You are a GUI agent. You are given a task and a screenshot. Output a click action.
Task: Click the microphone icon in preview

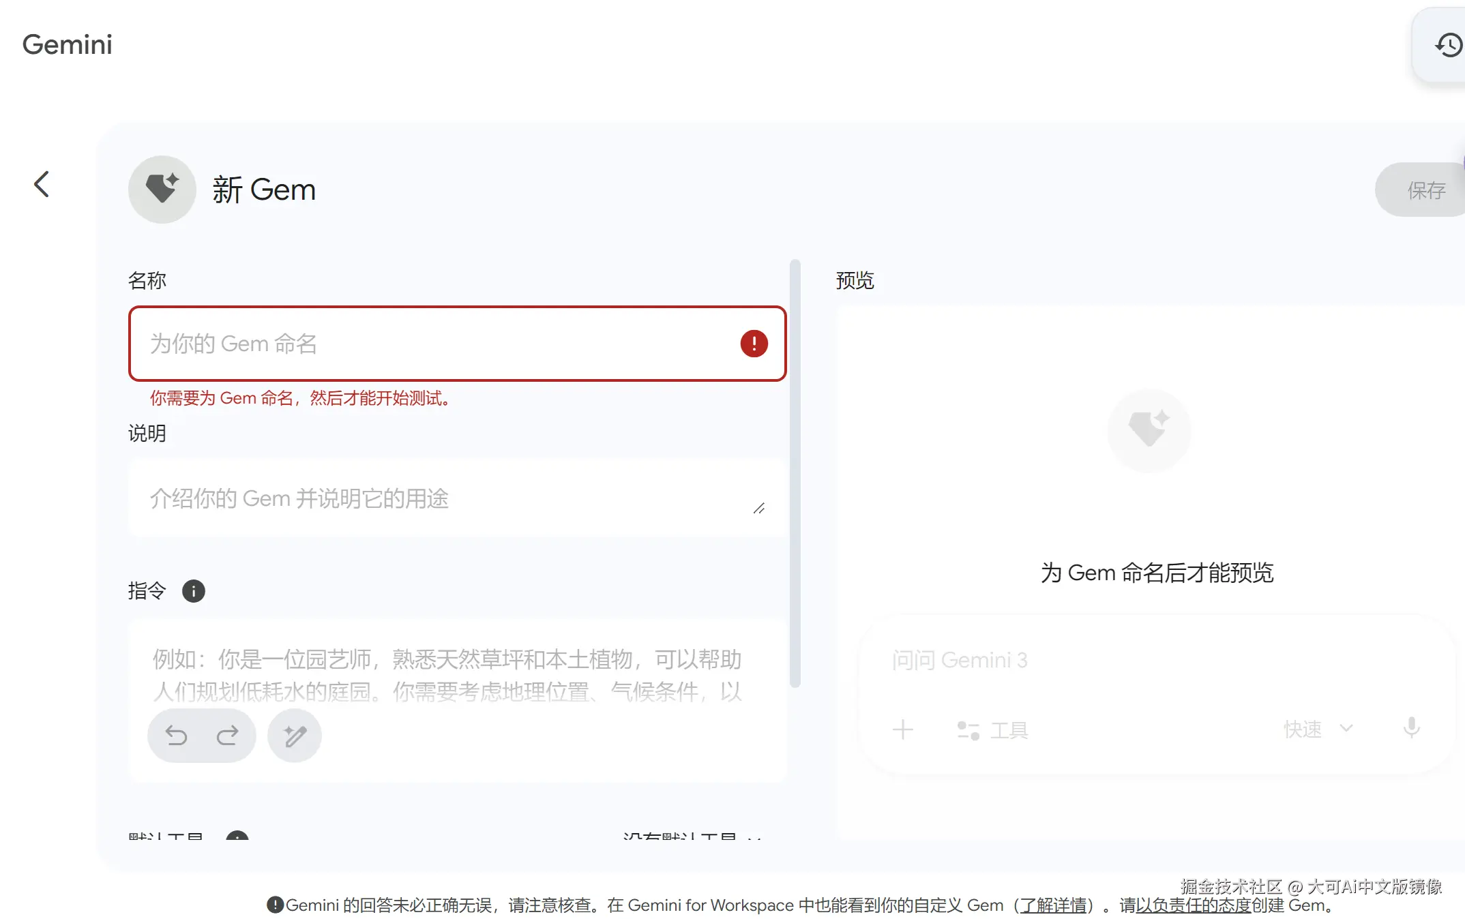1411,728
